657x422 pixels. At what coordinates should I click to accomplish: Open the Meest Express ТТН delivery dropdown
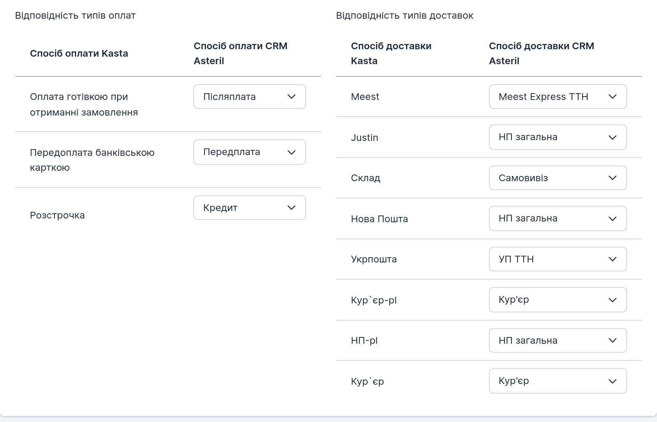(x=558, y=97)
